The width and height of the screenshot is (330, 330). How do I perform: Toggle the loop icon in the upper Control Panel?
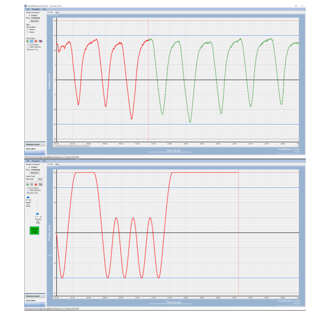click(40, 41)
